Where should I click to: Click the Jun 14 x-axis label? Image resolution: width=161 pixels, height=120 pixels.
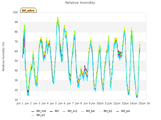pyautogui.click(x=129, y=103)
